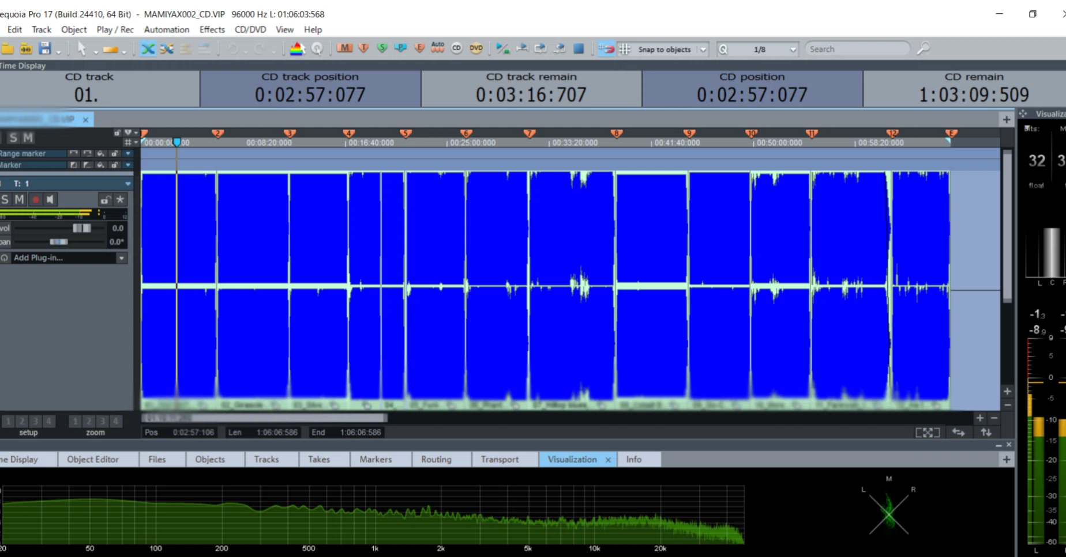Viewport: 1066px width, 557px height.
Task: Click CD track marker 7 on timeline
Action: click(530, 134)
